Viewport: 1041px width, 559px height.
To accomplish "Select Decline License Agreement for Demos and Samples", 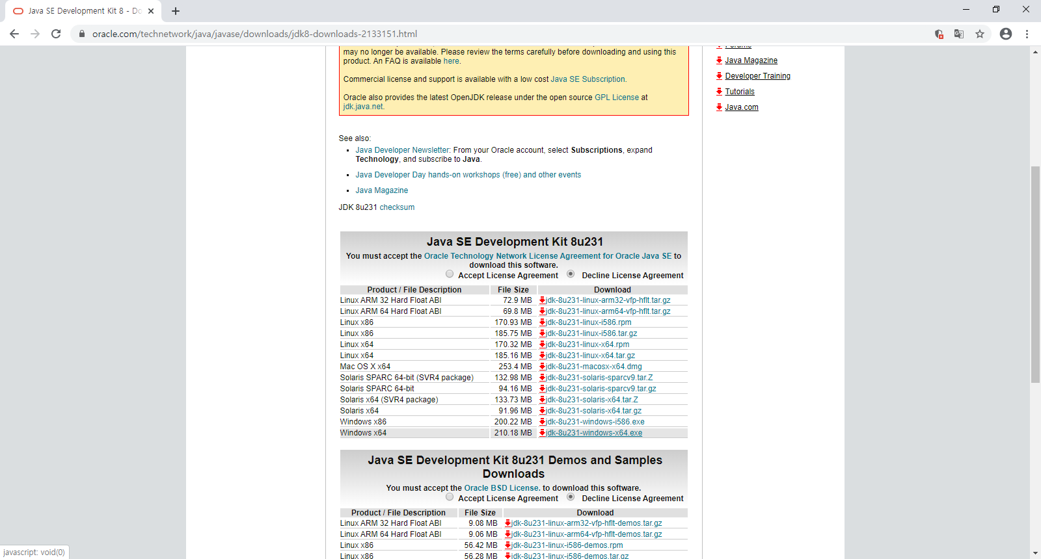I will [x=571, y=497].
